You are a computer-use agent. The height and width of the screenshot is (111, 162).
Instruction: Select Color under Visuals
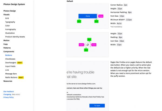pyautogui.click(x=8, y=26)
